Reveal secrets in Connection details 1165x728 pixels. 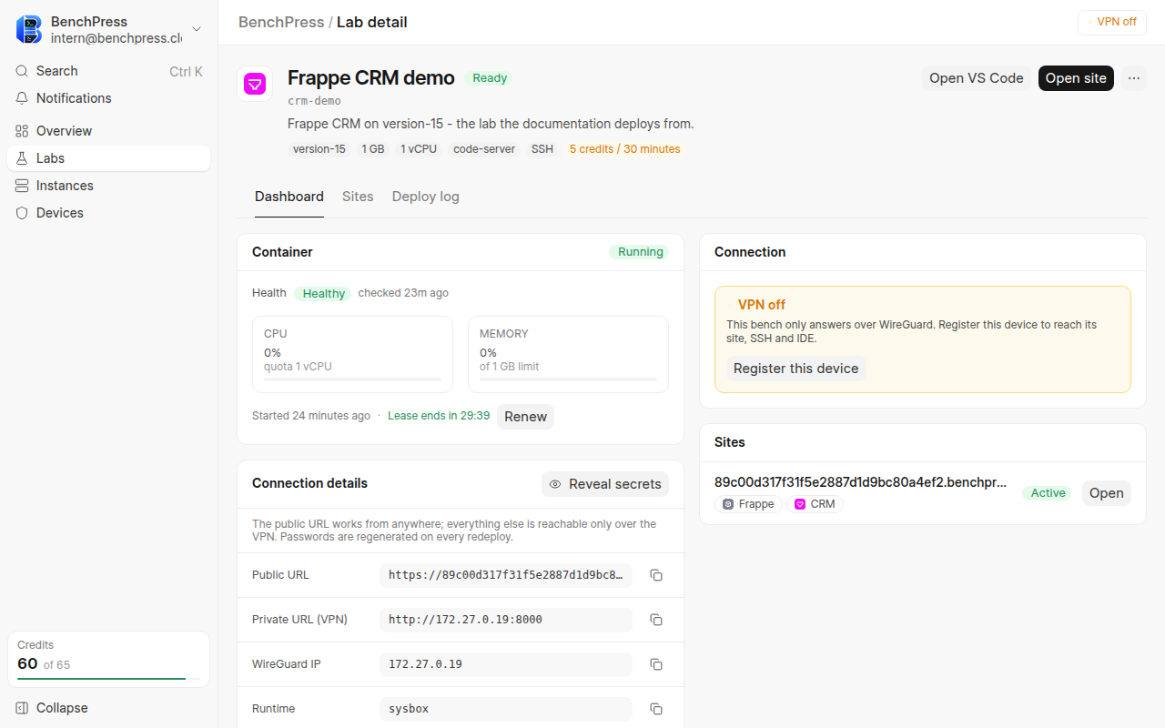[x=605, y=484]
